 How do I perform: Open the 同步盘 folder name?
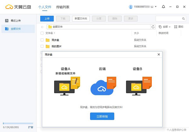[x=55, y=40]
